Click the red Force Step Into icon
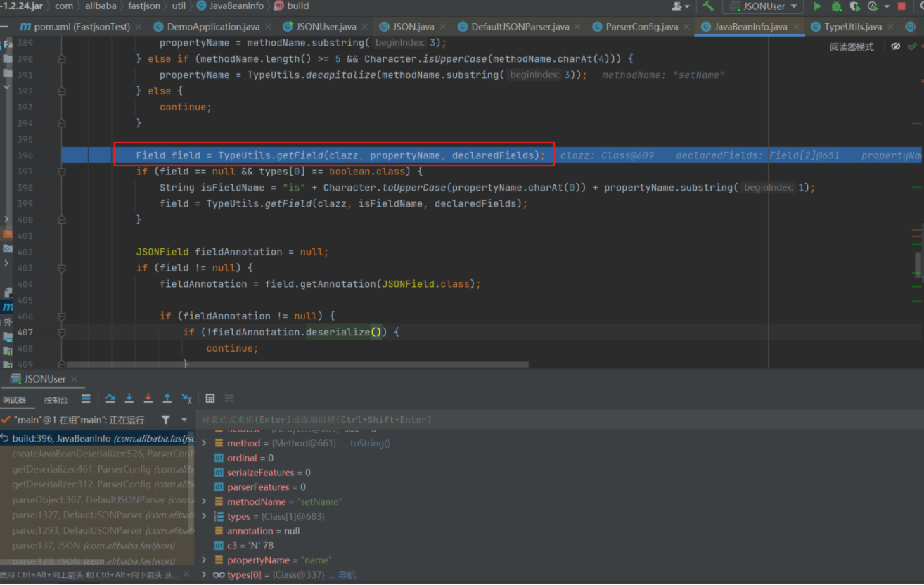Image resolution: width=924 pixels, height=585 pixels. (148, 399)
